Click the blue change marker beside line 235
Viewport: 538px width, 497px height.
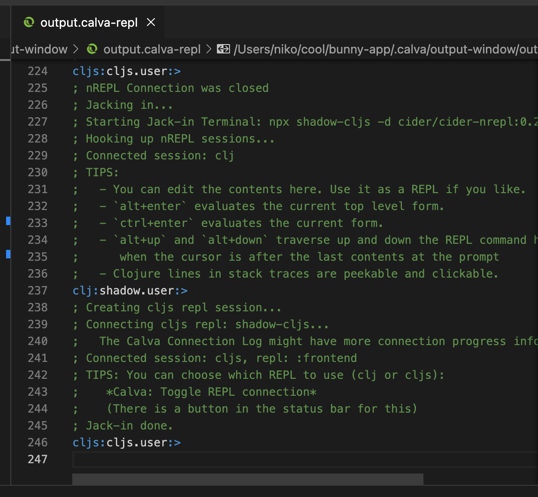pos(8,255)
